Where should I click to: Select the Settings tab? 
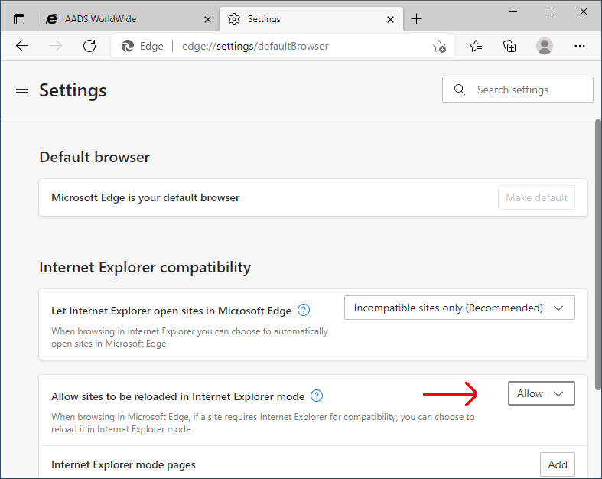304,18
